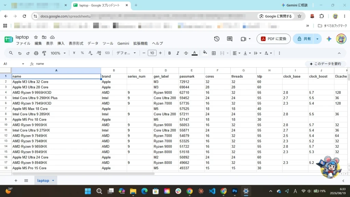This screenshot has width=350, height=197.
Task: Increase font size with plus button
Action: point(160,53)
